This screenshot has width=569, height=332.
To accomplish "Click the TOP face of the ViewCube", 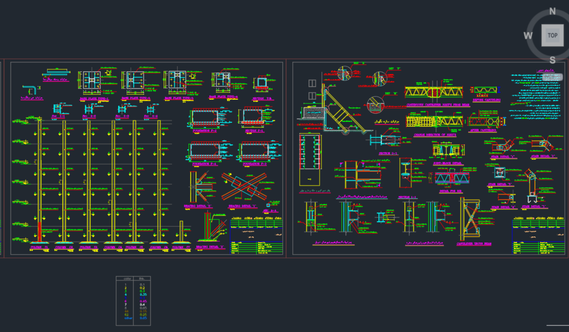I will [x=552, y=36].
